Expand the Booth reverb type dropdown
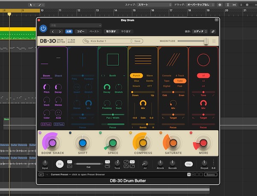 124,76
